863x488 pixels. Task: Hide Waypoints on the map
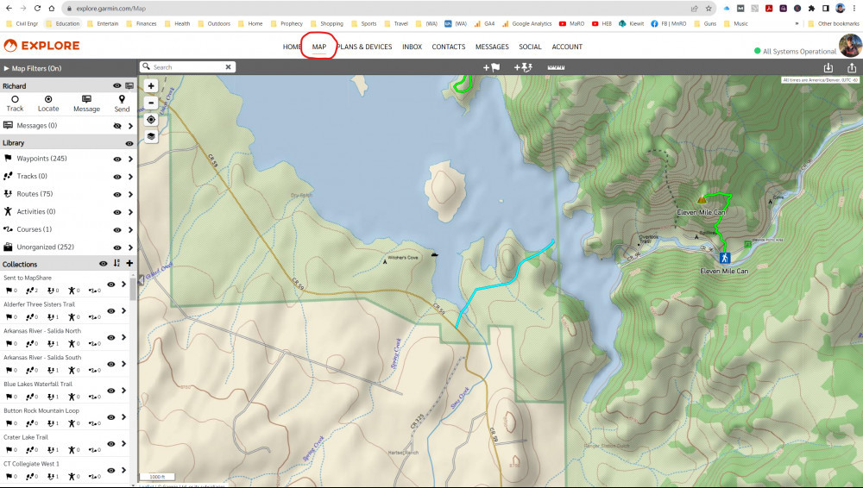click(x=117, y=159)
